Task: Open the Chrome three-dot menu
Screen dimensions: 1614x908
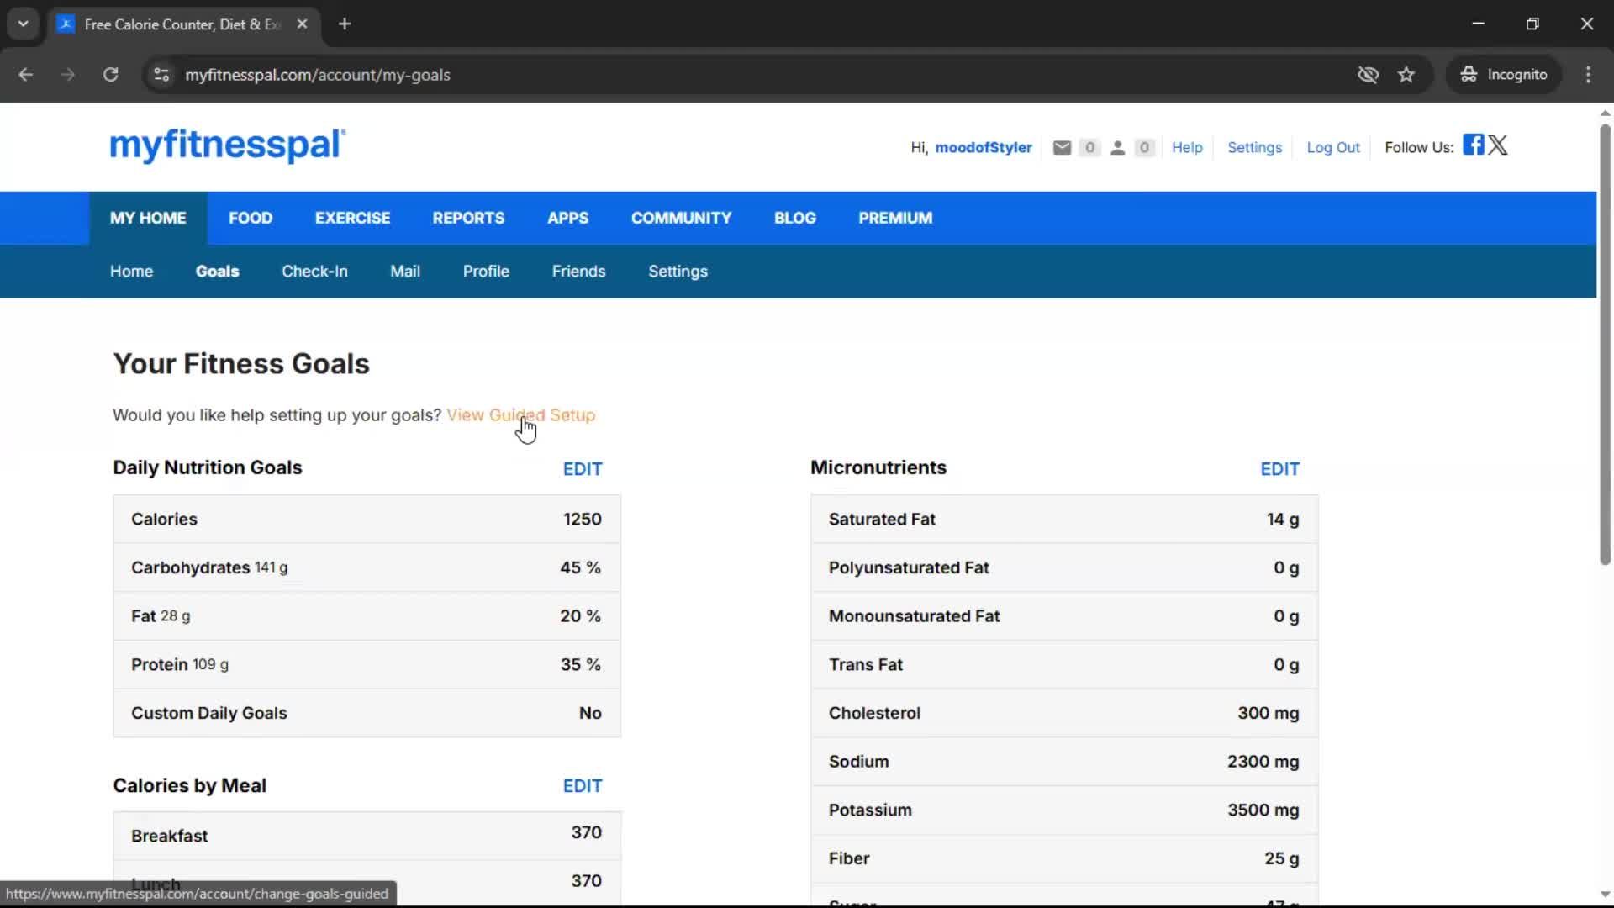Action: (x=1588, y=75)
